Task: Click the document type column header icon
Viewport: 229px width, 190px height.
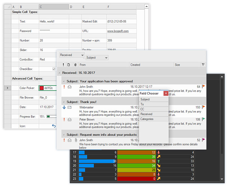Action: 69,65
